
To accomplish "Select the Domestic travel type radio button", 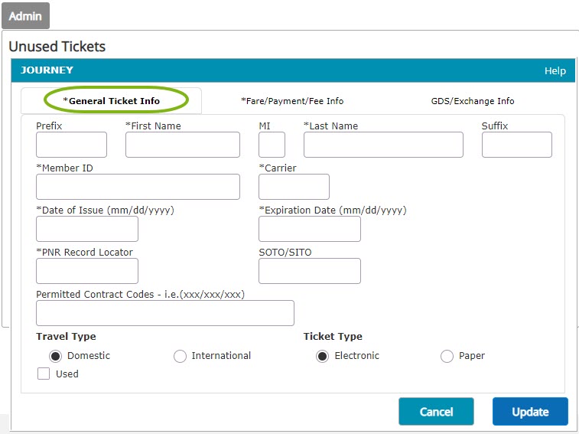I will coord(55,357).
